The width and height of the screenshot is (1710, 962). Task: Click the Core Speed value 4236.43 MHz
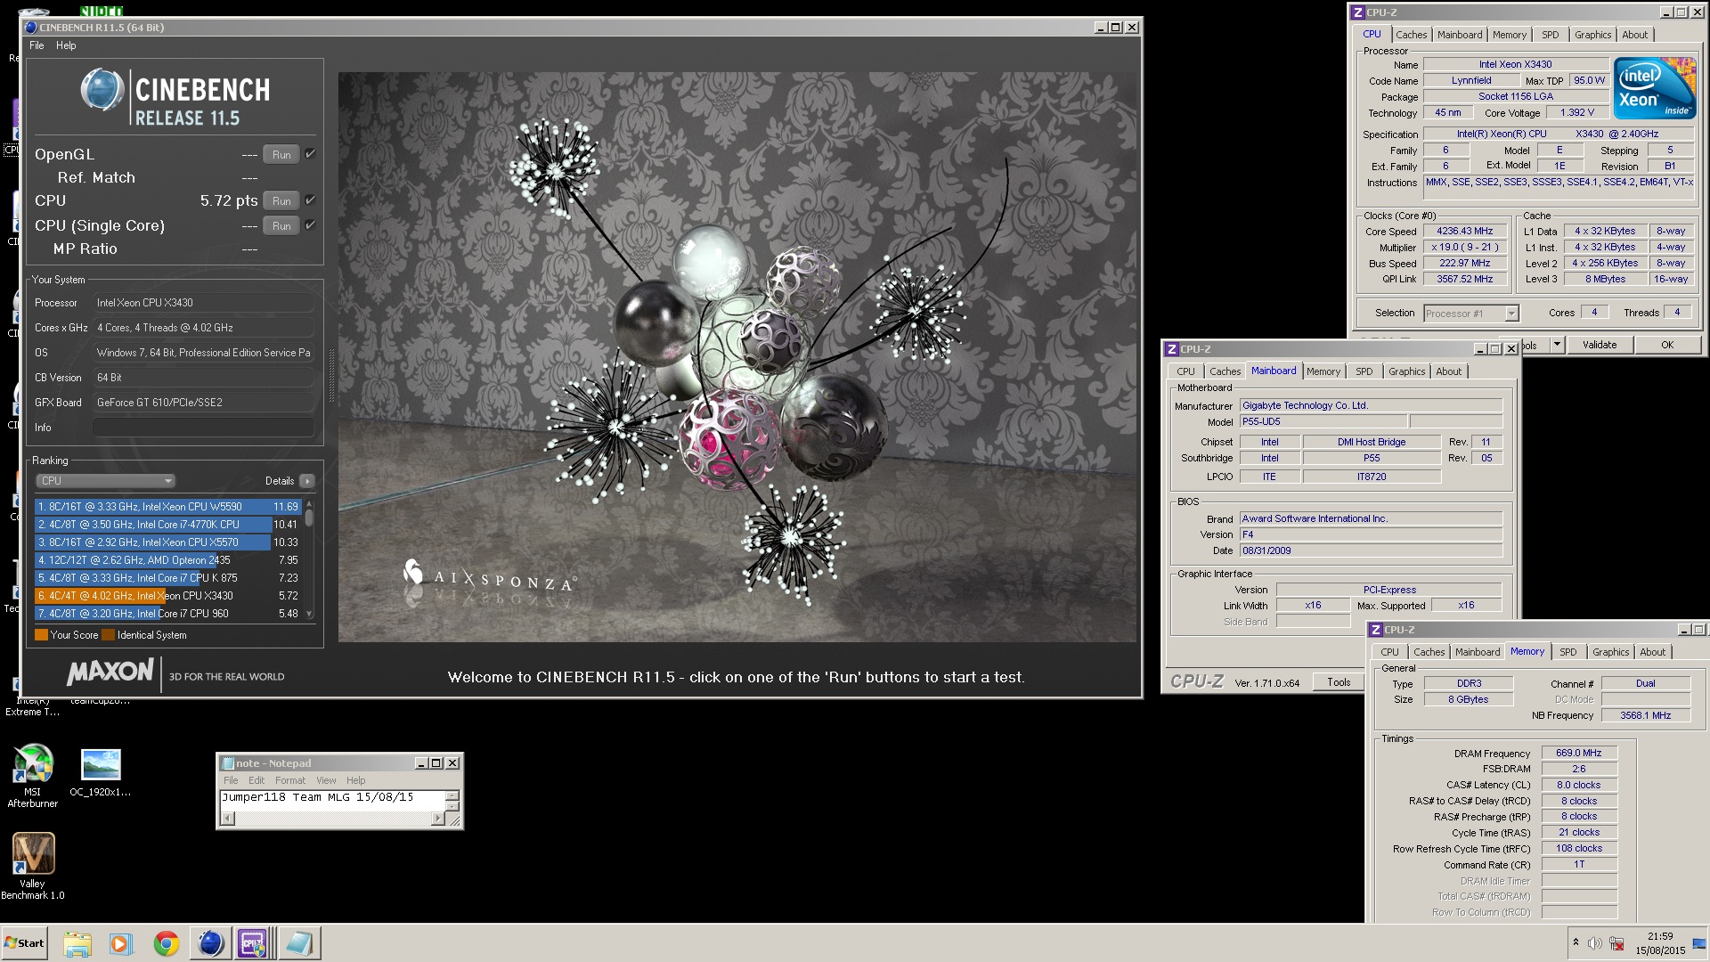1465,231
